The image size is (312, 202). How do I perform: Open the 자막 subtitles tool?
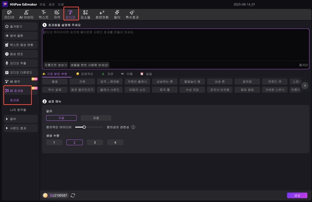click(57, 14)
